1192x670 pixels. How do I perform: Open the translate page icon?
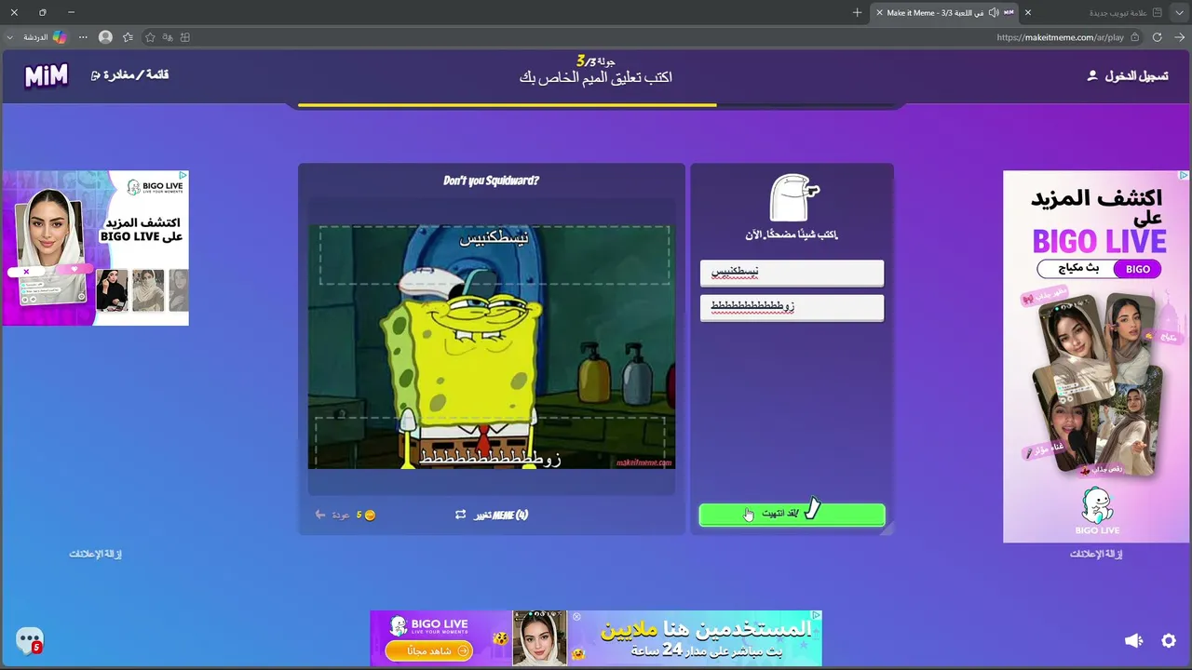click(x=168, y=37)
